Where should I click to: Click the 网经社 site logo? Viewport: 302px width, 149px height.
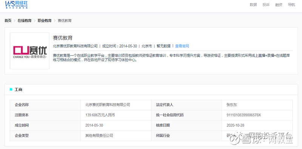click(x=16, y=5)
